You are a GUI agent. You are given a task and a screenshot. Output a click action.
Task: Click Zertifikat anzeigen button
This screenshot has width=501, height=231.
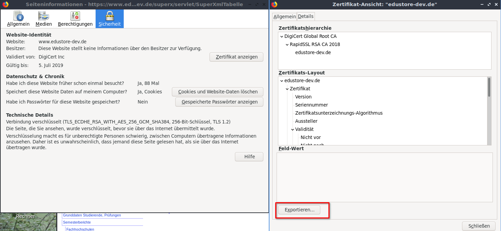tap(236, 57)
